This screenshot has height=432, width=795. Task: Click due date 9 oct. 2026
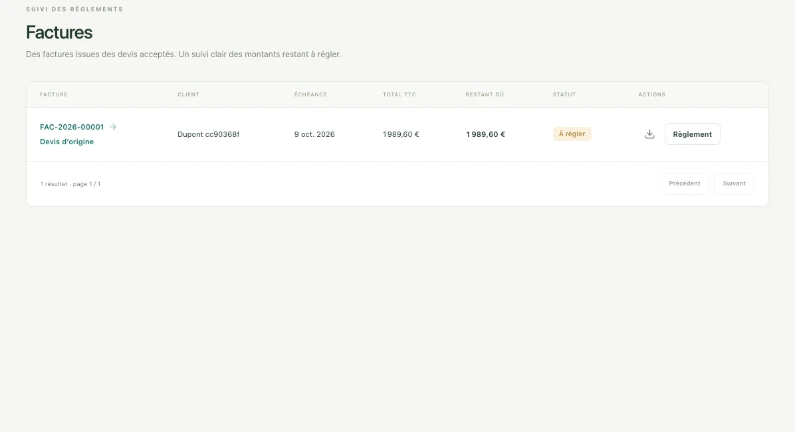tap(314, 134)
